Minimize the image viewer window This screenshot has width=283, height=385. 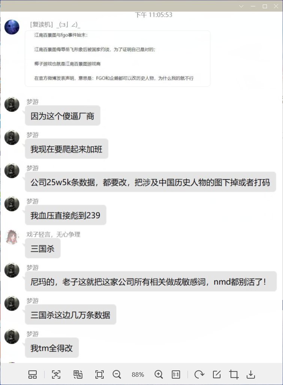click(x=253, y=6)
